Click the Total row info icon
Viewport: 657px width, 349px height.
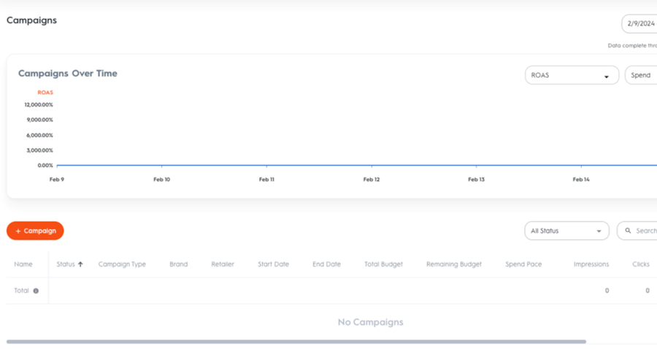[x=36, y=291]
